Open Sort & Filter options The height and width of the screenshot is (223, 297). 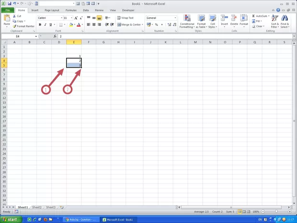point(274,22)
